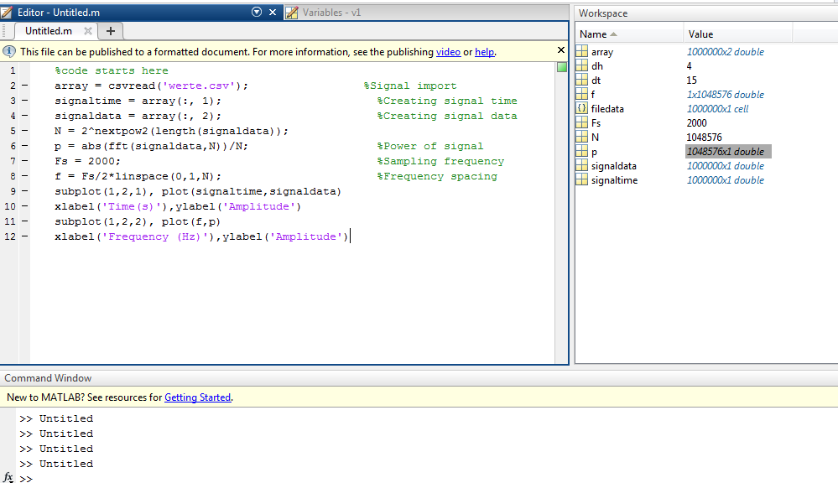The image size is (838, 483).
Task: Click the Value column header in Workspace
Action: [x=700, y=34]
